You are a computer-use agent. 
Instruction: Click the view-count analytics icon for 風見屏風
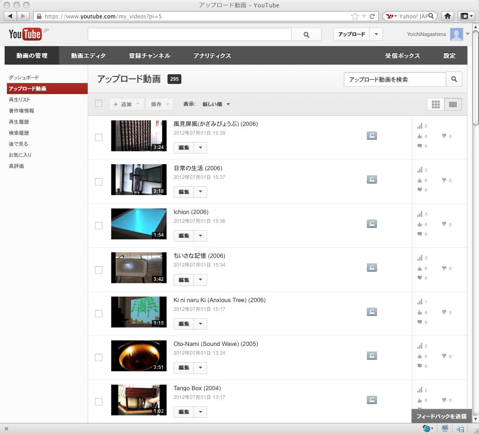click(x=420, y=126)
